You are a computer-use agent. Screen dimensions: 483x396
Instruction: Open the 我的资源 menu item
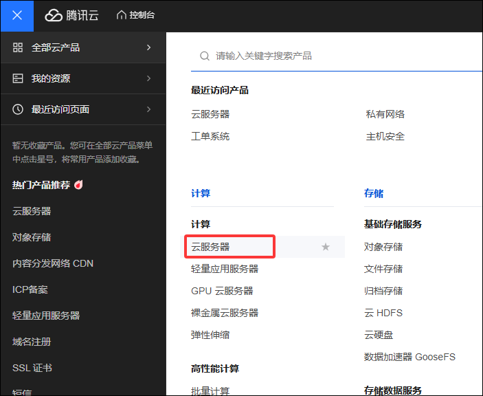83,78
